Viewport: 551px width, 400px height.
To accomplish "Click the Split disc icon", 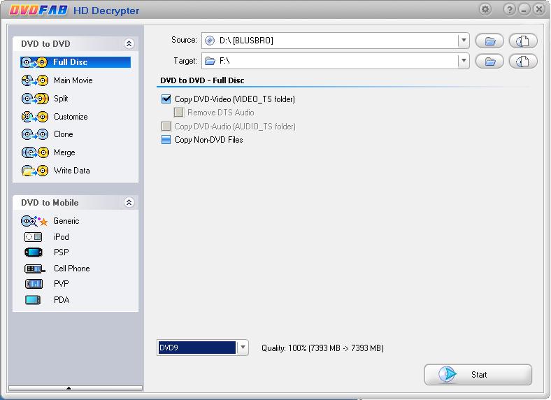I will 34,99.
